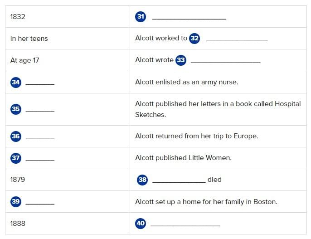Click the number 37 question badge
Viewport: 311px width, 239px height.
pyautogui.click(x=16, y=158)
